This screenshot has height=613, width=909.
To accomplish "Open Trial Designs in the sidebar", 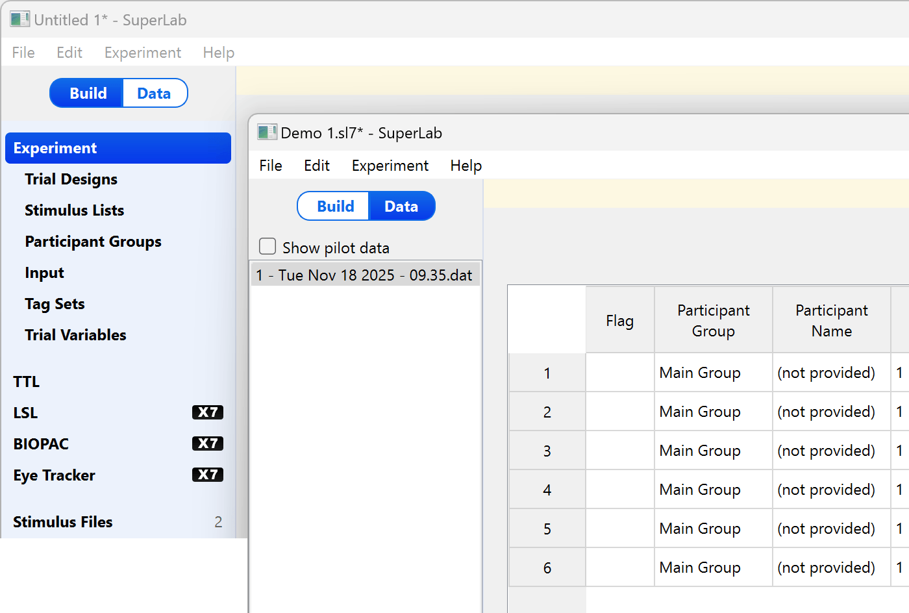I will click(x=71, y=179).
